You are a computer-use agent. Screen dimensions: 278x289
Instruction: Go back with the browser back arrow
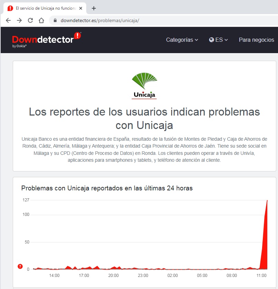[8, 20]
